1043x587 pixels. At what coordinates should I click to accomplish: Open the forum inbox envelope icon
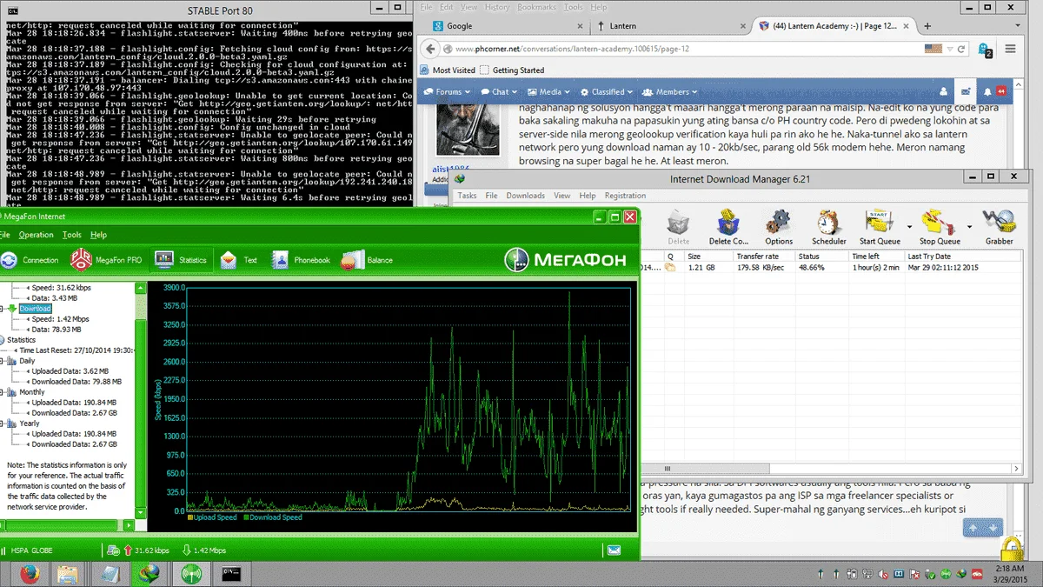tap(966, 91)
